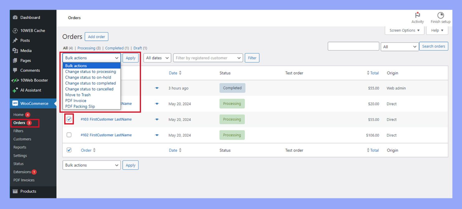Check the checkbox for order #102
Viewport: 462px width, 209px height.
pos(69,135)
